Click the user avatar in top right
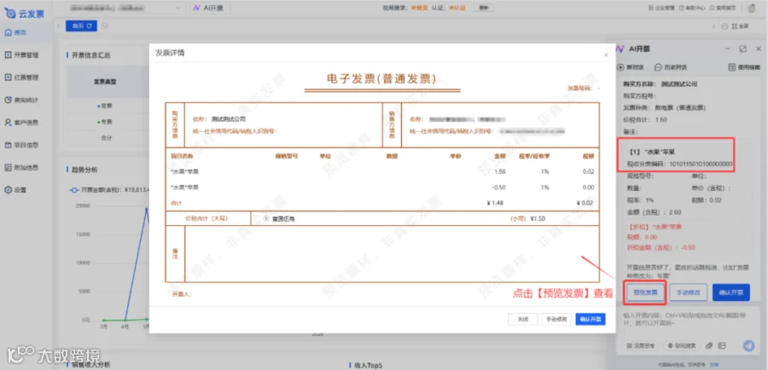Screen dimensions: 768x370 pyautogui.click(x=753, y=9)
